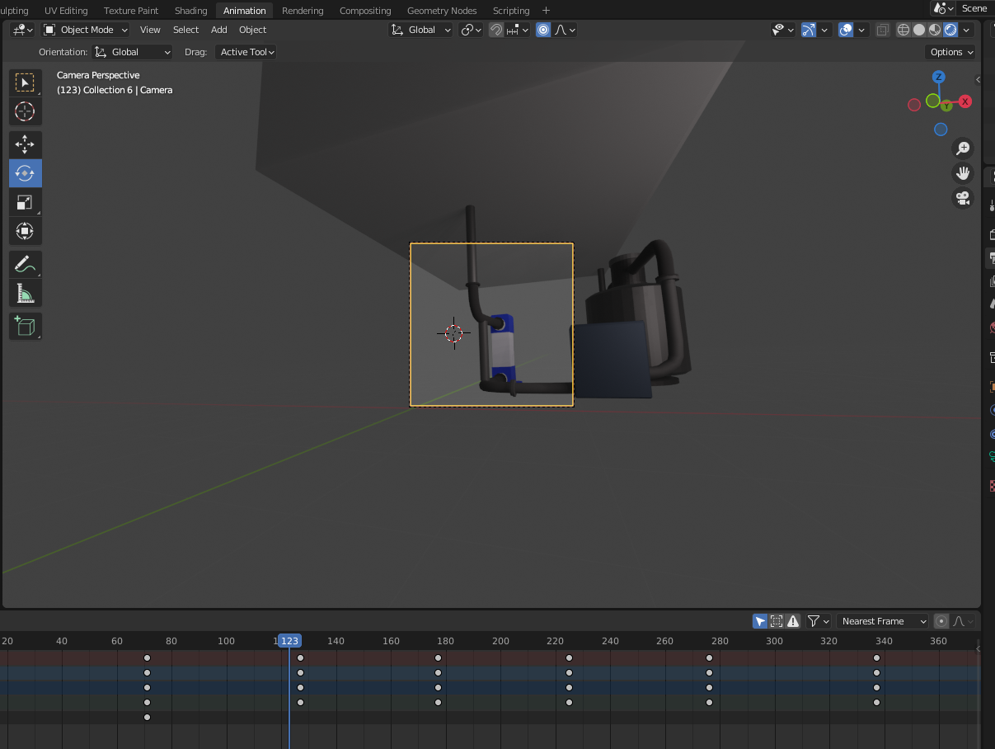Click frame 180 on the timeline ruler
Screen dimensions: 995x749
pos(445,641)
